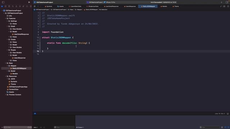Open the issue navigator warning icon
This screenshot has width=230, height=129.
pyautogui.click(x=16, y=6)
